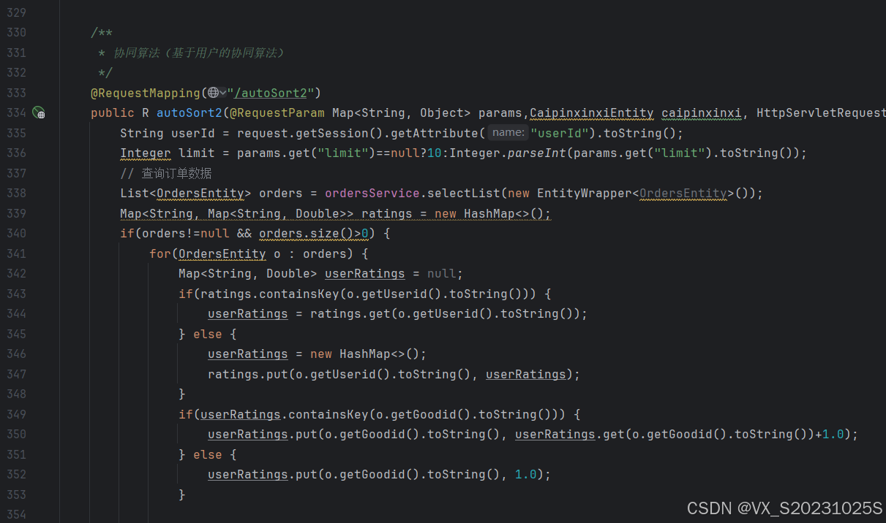Click the 1.0 literal on line 352
The height and width of the screenshot is (523, 886).
[x=526, y=474]
